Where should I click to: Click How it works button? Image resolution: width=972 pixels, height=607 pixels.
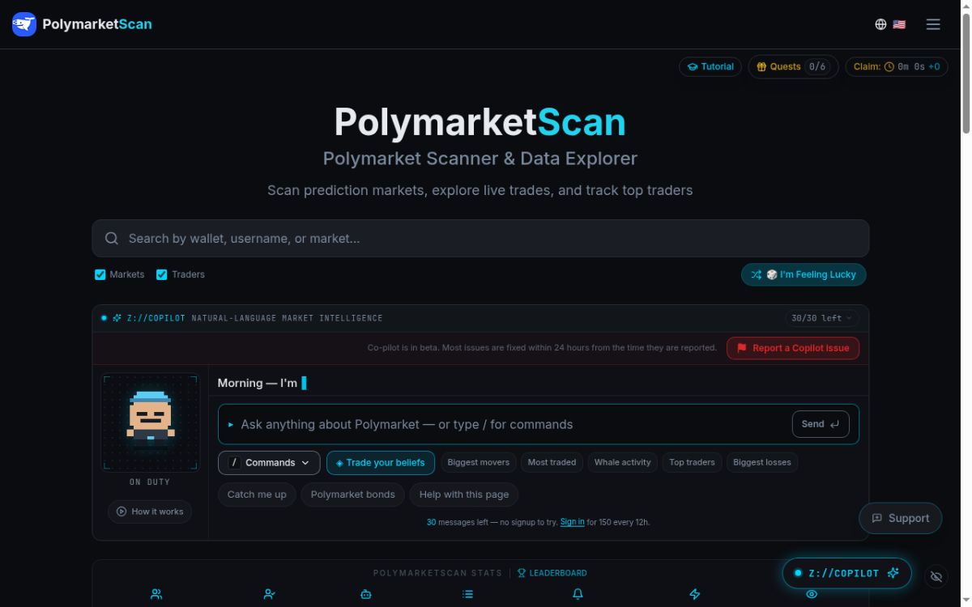150,511
